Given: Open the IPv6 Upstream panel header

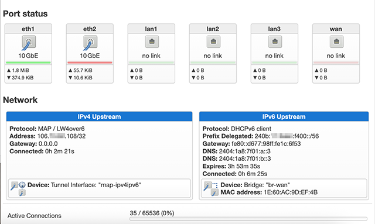Looking at the screenshot, I should 284,116.
